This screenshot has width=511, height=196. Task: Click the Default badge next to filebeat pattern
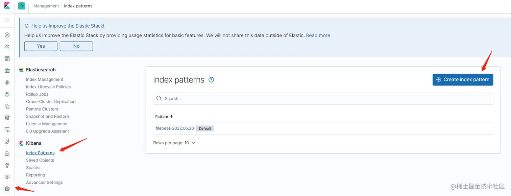pos(205,129)
